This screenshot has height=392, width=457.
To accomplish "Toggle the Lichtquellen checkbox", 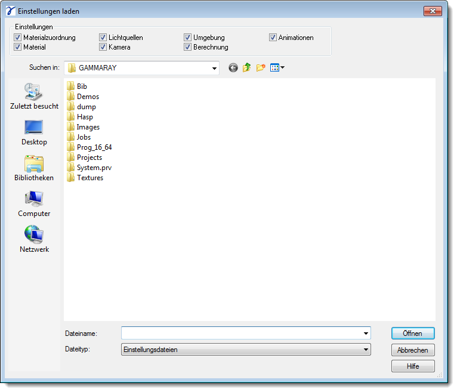I will (x=103, y=38).
